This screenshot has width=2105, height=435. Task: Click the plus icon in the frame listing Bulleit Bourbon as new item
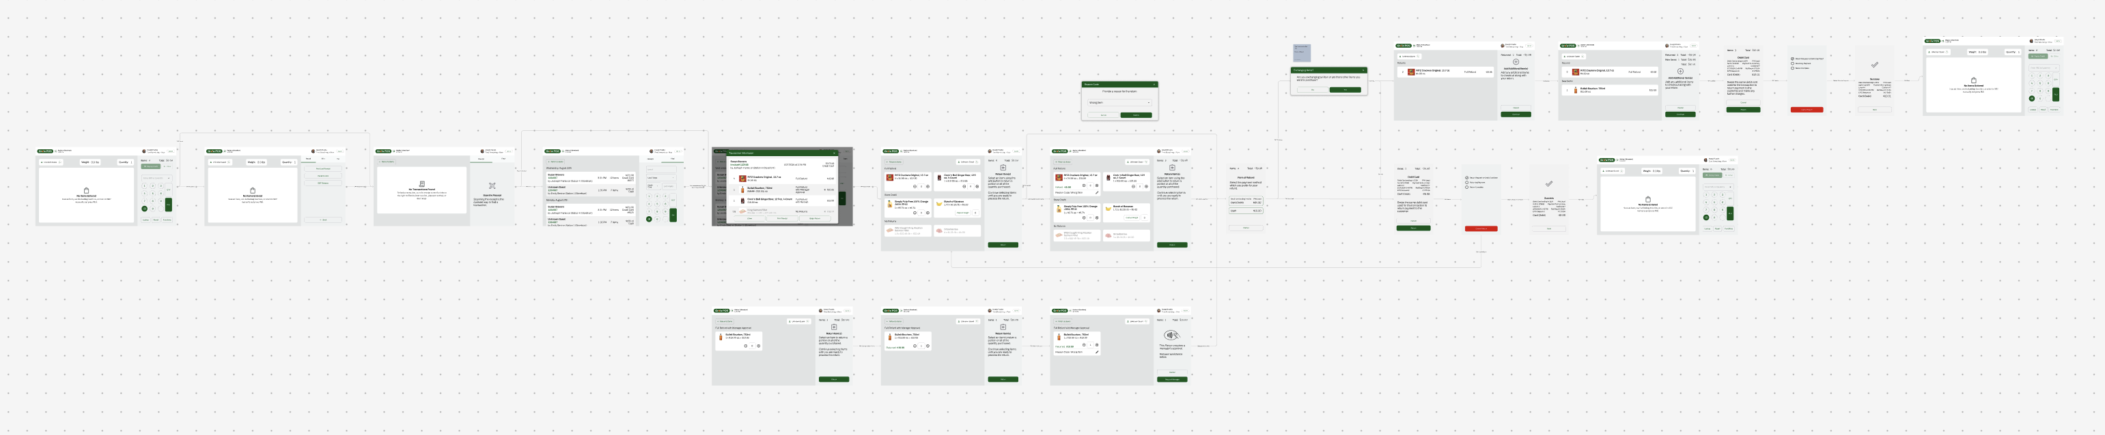coord(1681,72)
